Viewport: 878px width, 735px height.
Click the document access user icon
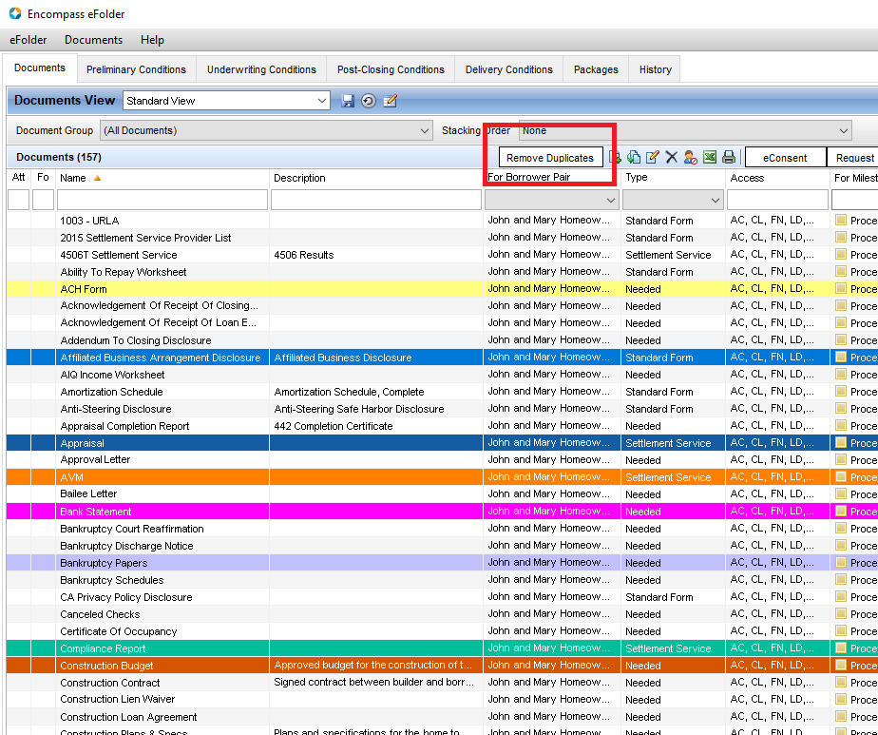[x=691, y=158]
